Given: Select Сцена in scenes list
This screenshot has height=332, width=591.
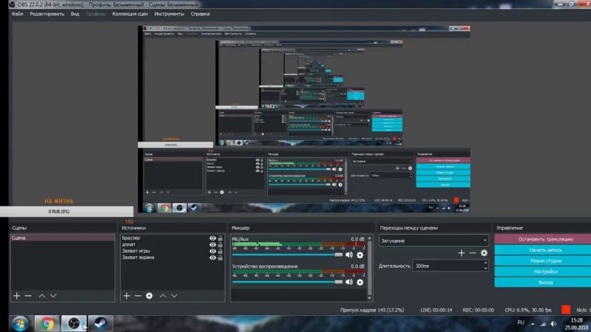Looking at the screenshot, I should 62,238.
